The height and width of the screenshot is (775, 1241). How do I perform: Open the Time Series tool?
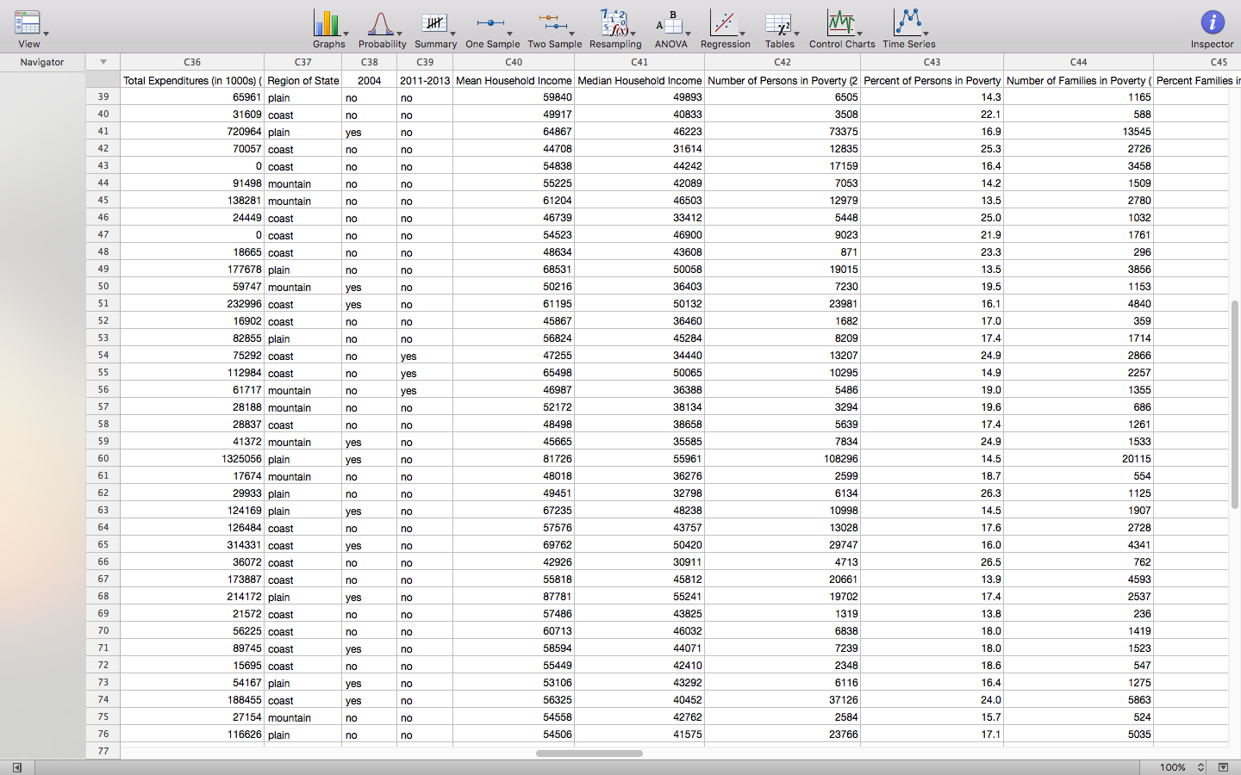coord(908,28)
